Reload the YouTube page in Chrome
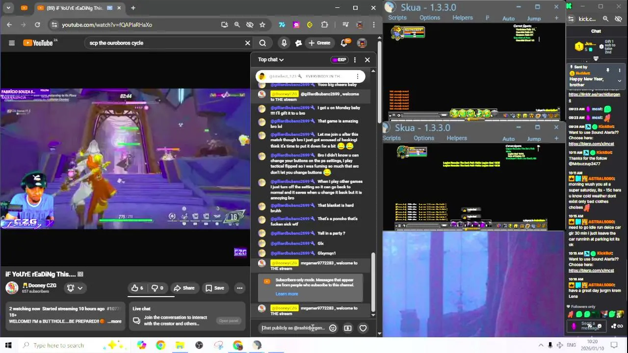 click(37, 25)
